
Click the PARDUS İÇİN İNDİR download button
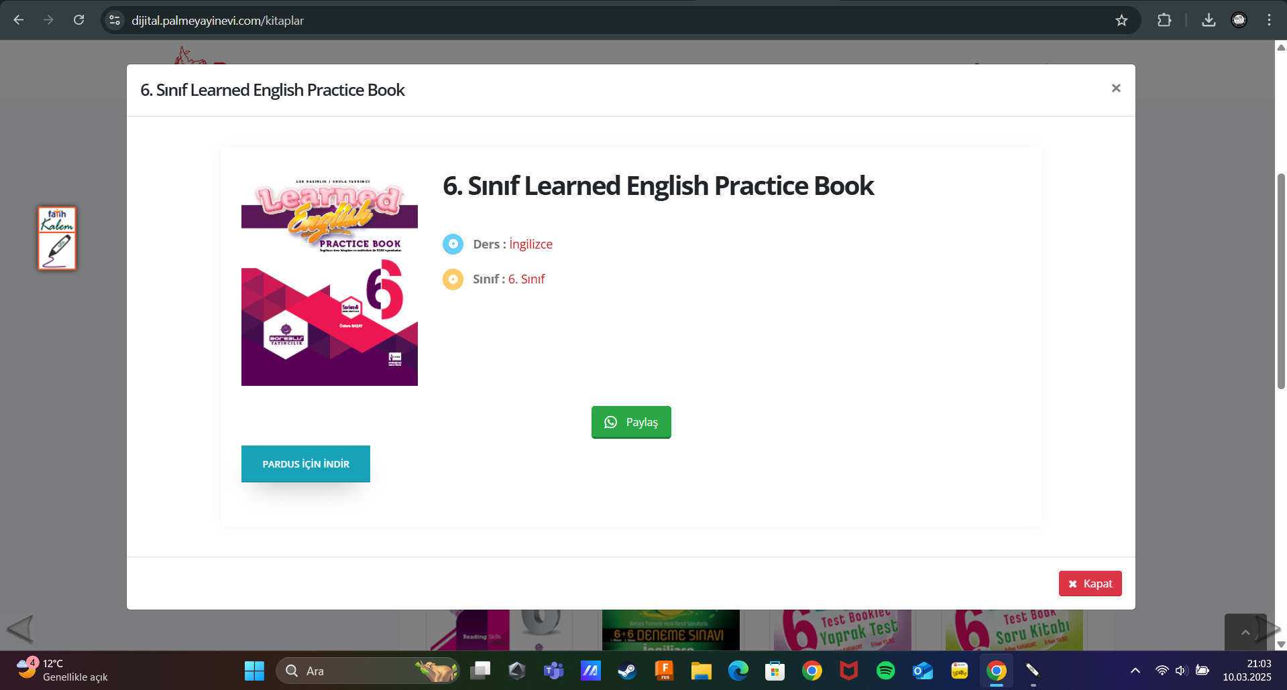pos(306,464)
